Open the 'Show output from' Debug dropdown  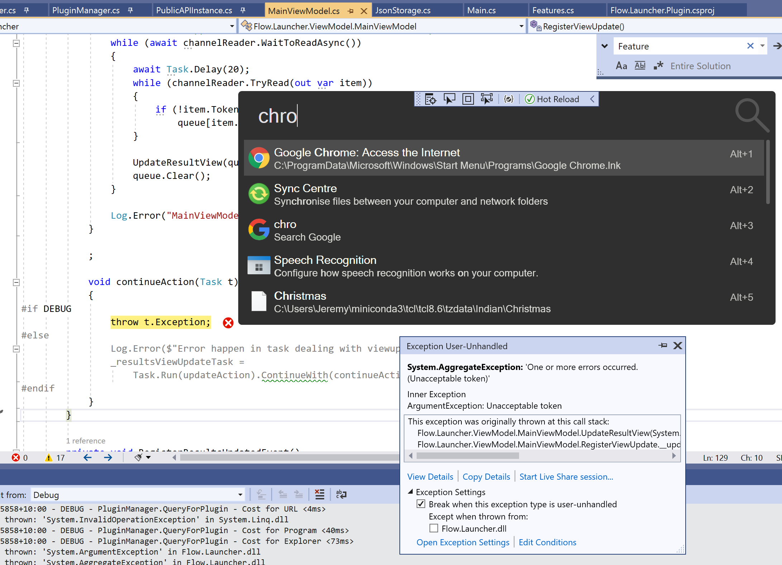click(240, 495)
